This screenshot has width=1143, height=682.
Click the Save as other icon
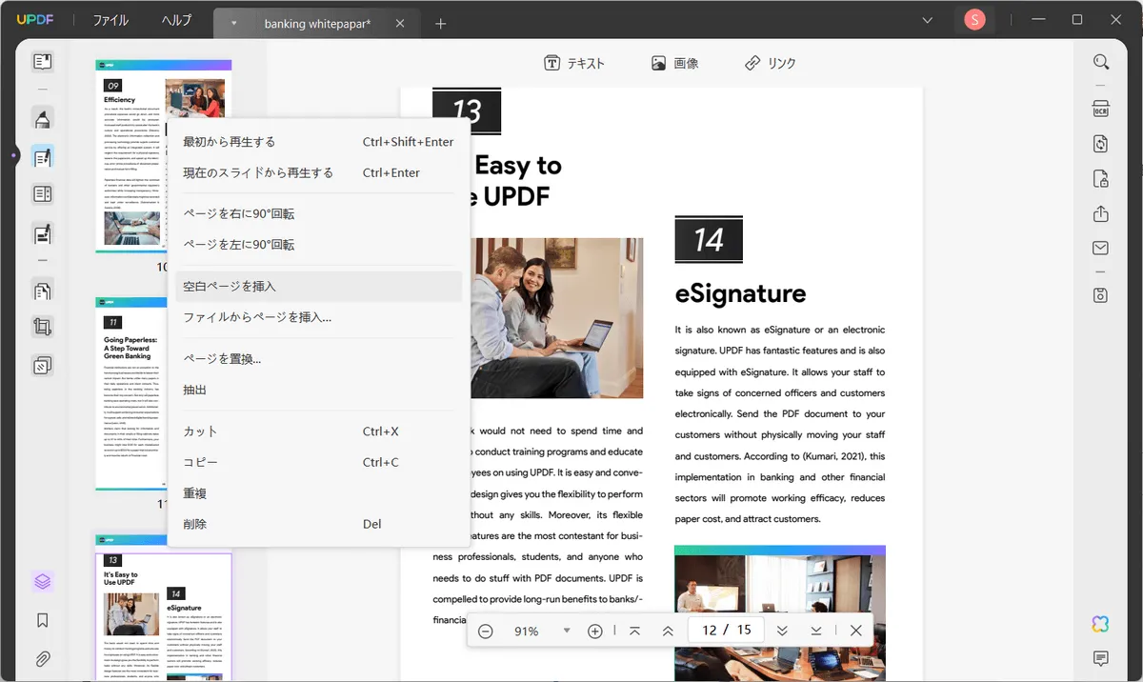pos(1101,295)
